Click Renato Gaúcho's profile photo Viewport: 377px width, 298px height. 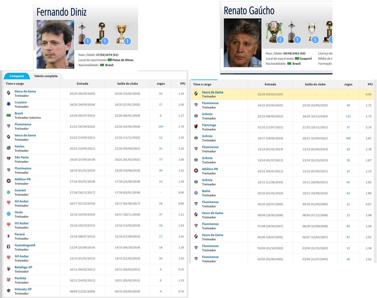243,43
